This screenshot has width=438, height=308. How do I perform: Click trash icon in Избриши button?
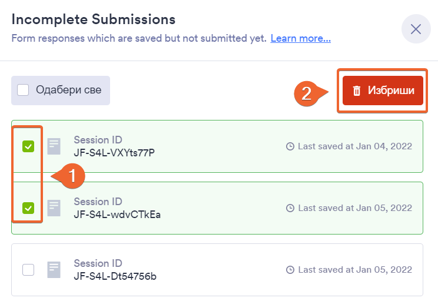click(x=357, y=91)
